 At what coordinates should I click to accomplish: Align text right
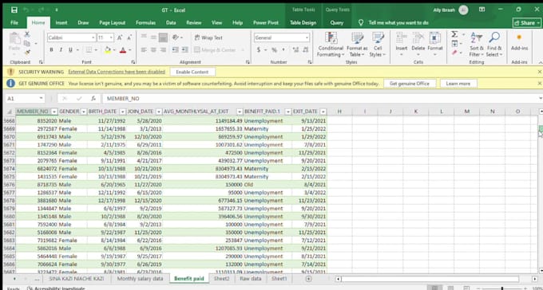163,49
